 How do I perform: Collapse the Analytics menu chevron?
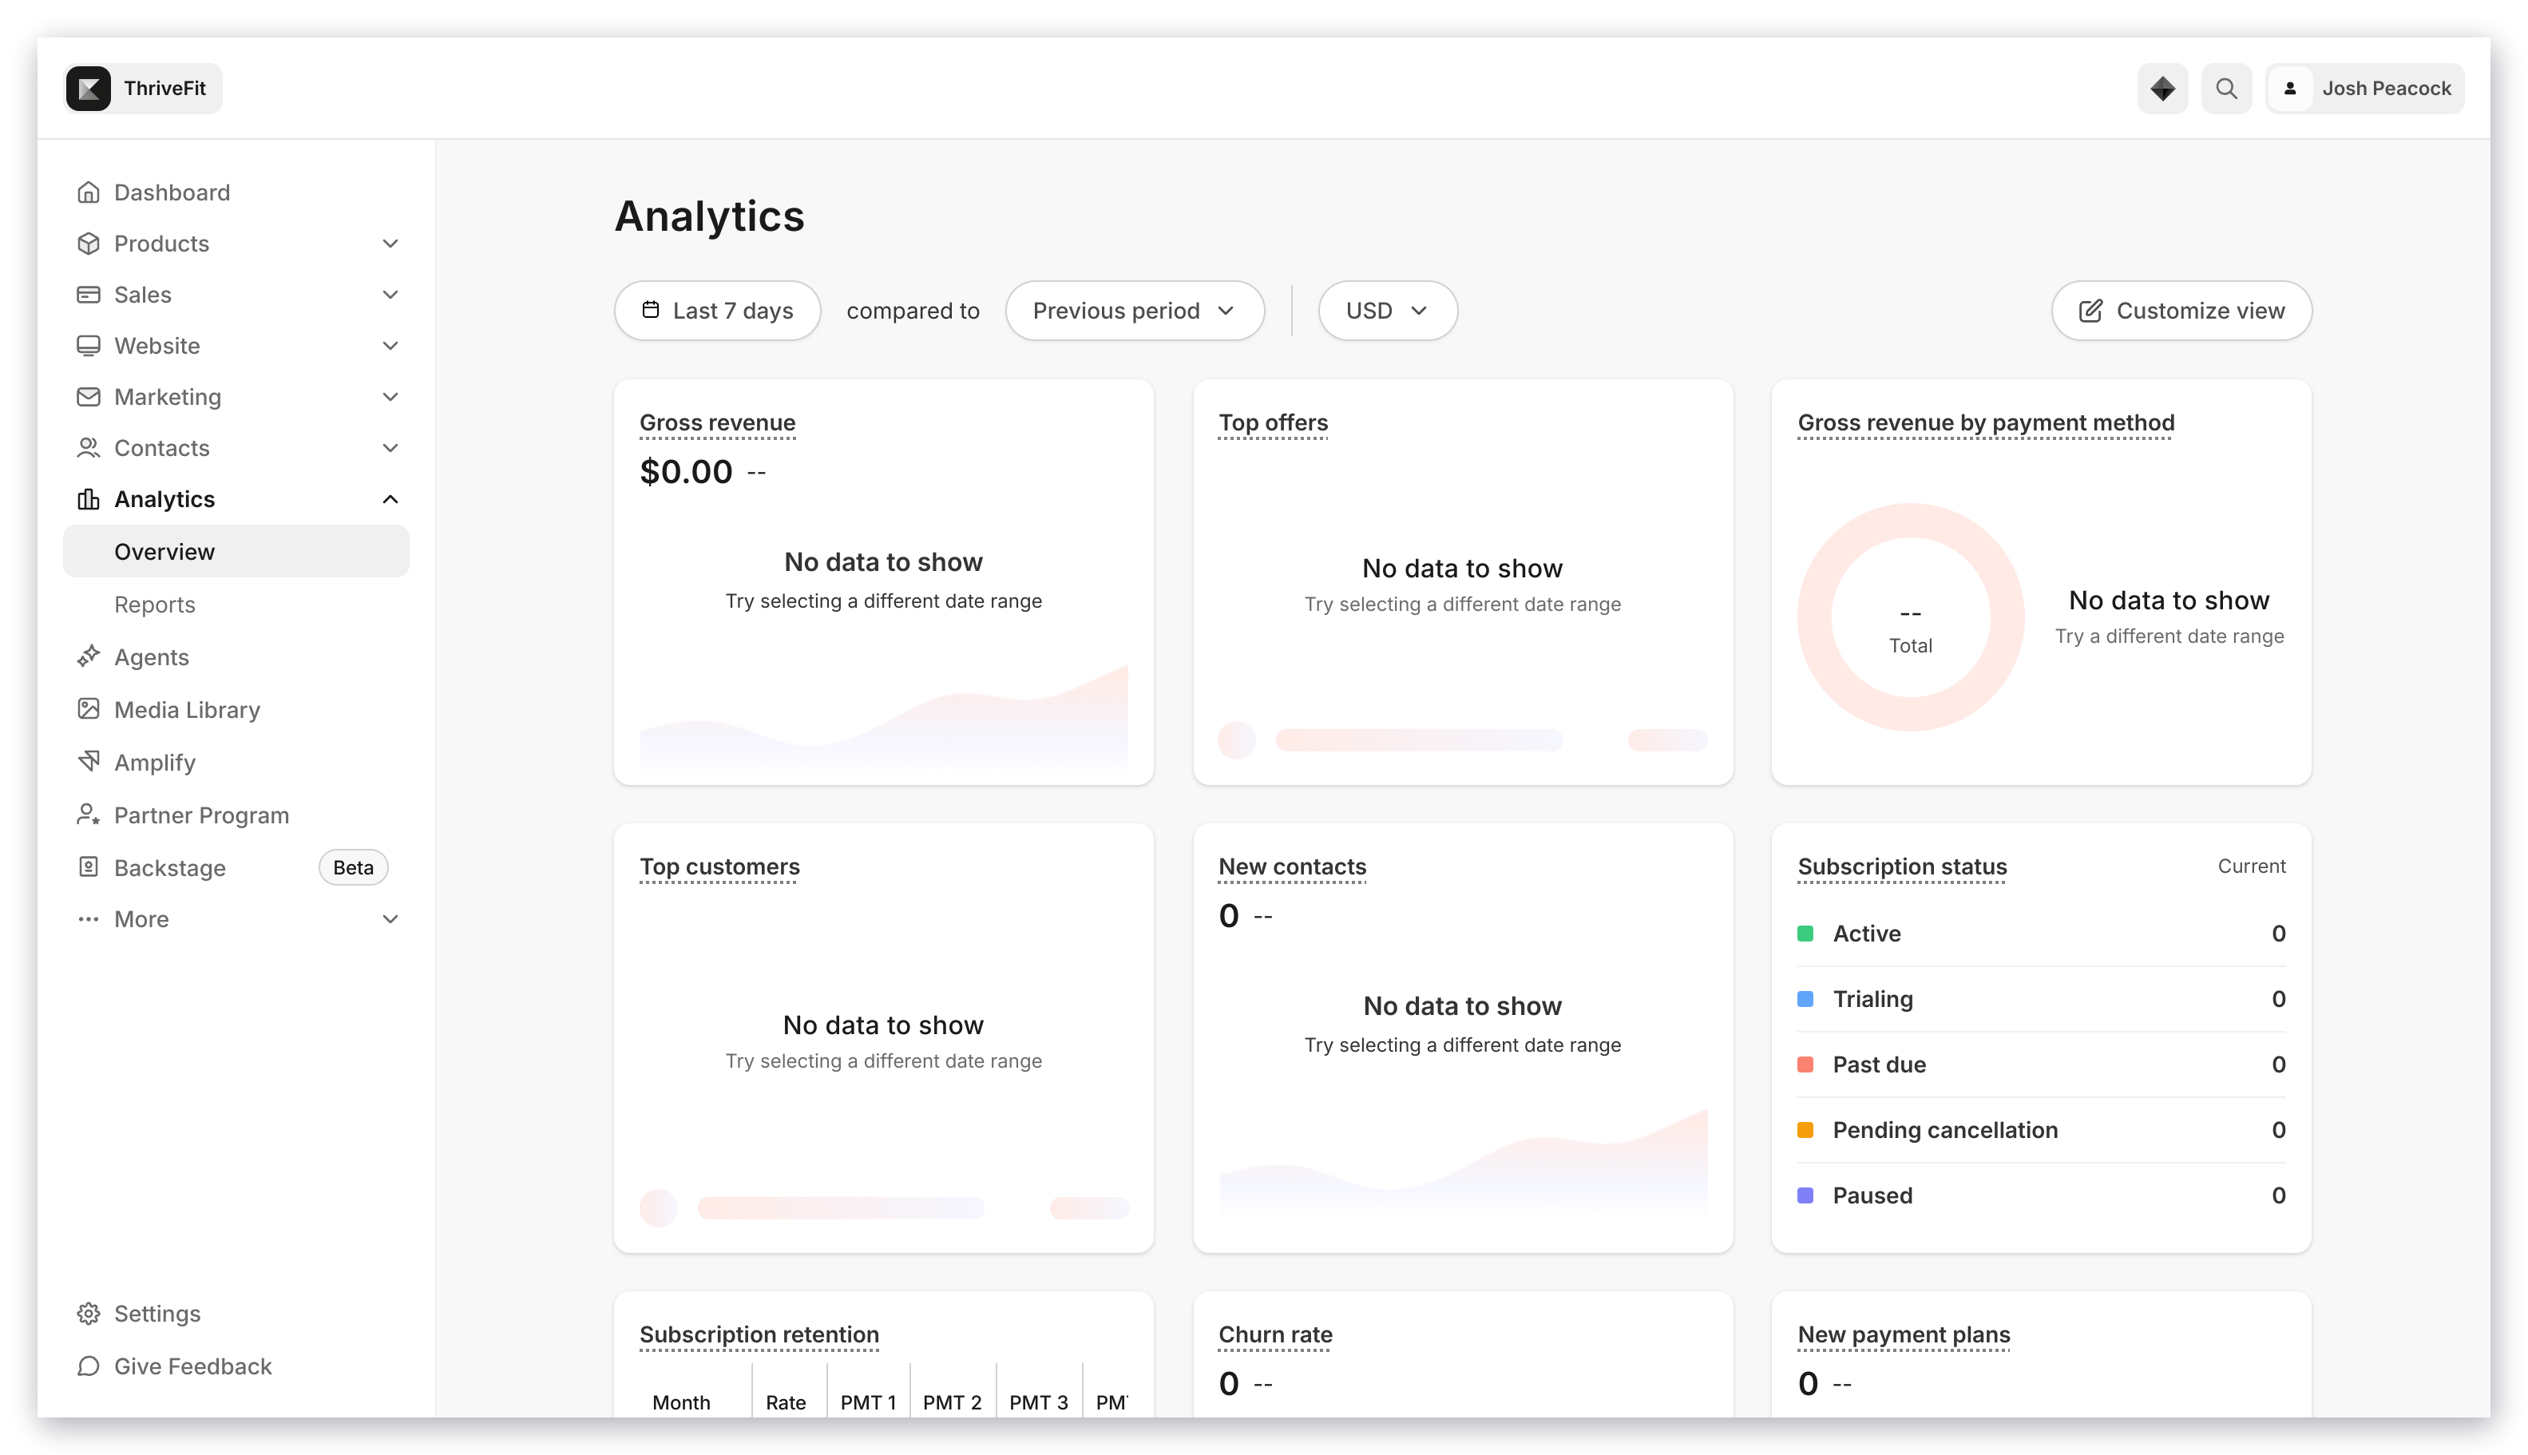[390, 498]
